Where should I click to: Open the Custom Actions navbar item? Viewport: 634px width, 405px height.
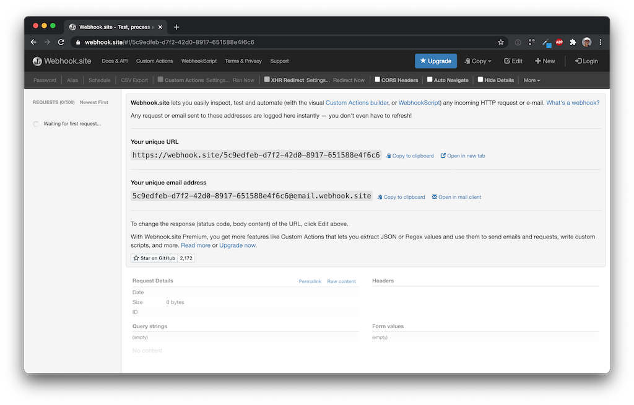point(154,61)
